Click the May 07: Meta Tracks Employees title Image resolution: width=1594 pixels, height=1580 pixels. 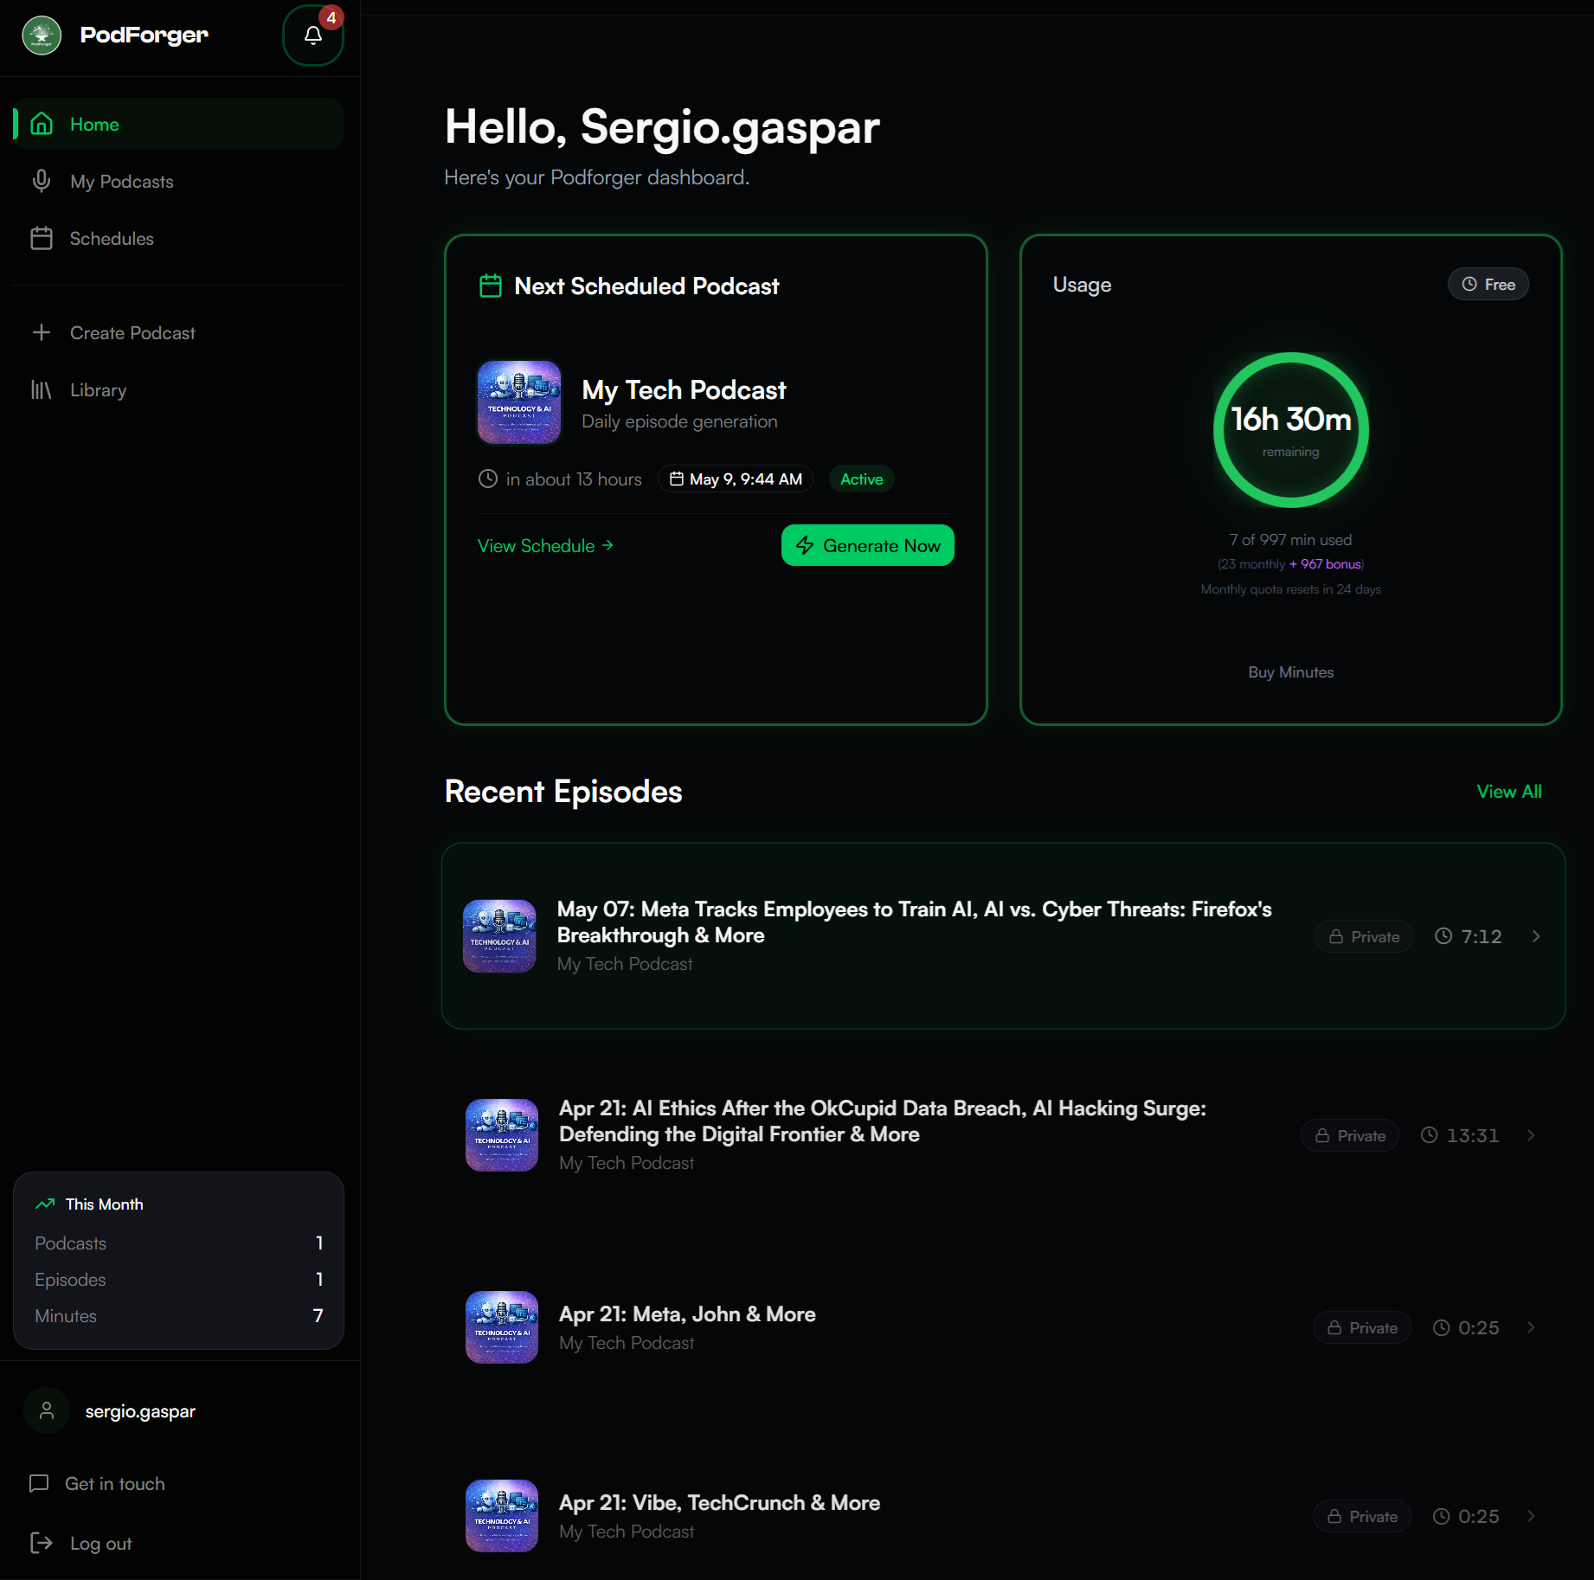tap(914, 922)
